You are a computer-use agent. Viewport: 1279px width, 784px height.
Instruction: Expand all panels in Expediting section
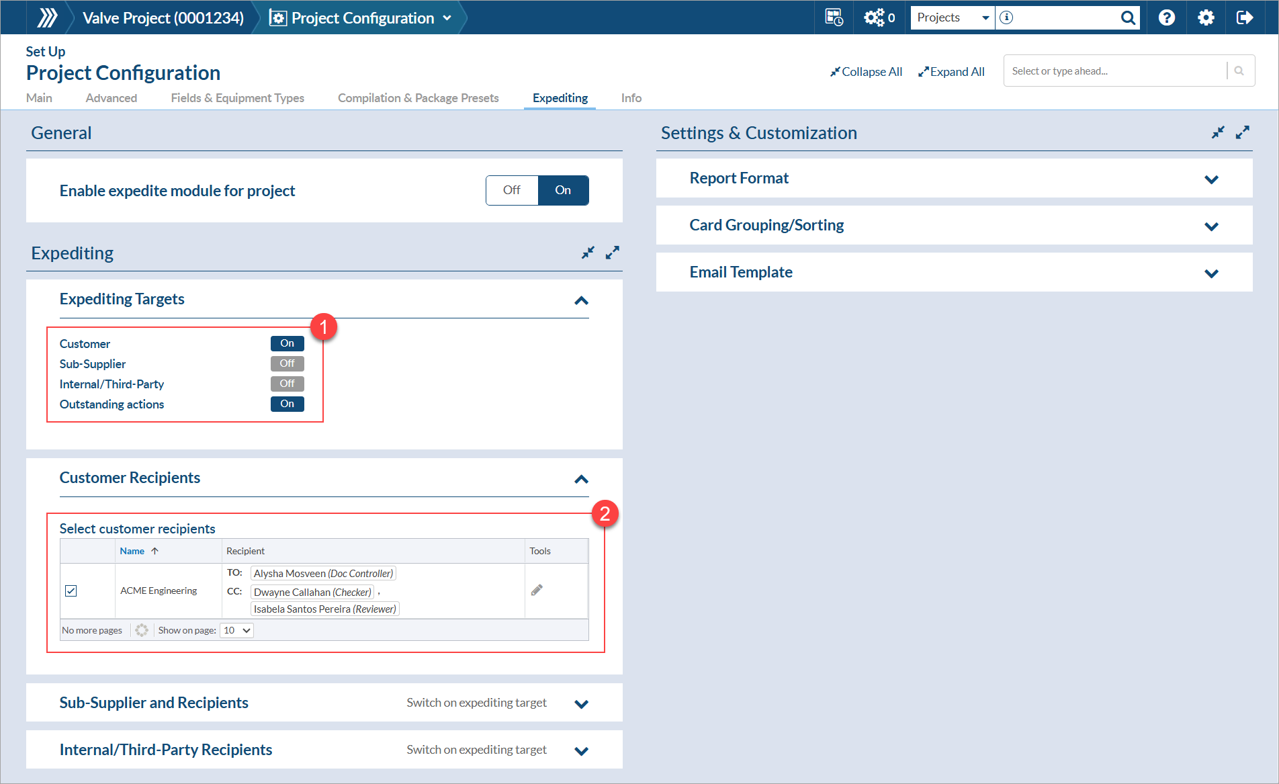pos(612,253)
